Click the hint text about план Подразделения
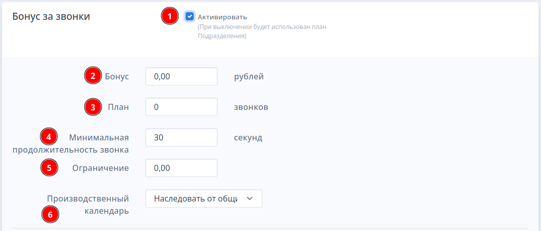Screen dimensions: 541x231 [262, 32]
